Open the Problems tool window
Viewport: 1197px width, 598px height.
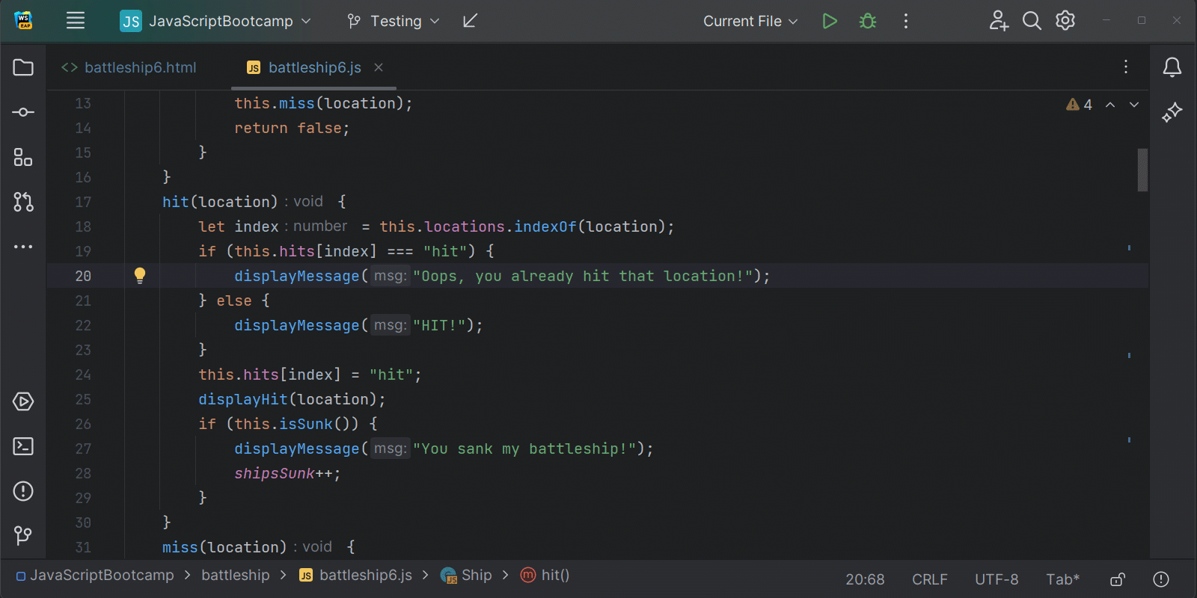click(x=23, y=491)
